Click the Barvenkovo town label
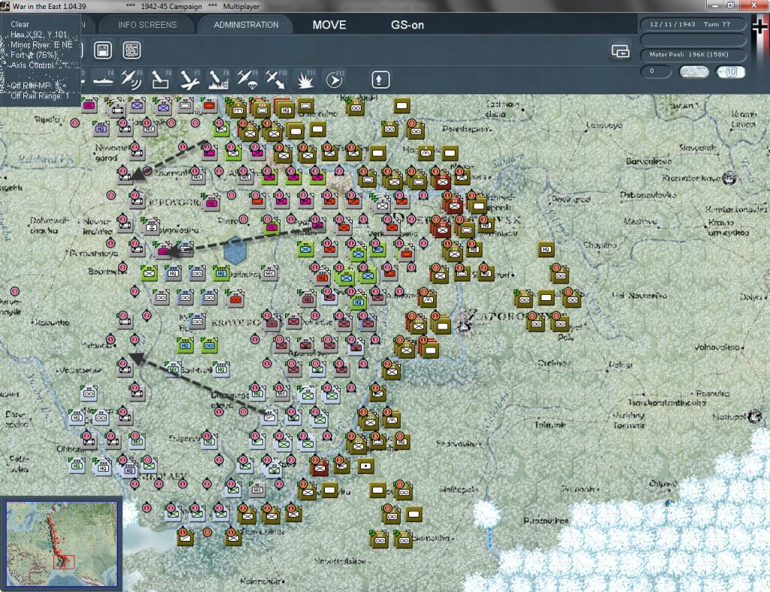The height and width of the screenshot is (592, 770). [x=649, y=161]
